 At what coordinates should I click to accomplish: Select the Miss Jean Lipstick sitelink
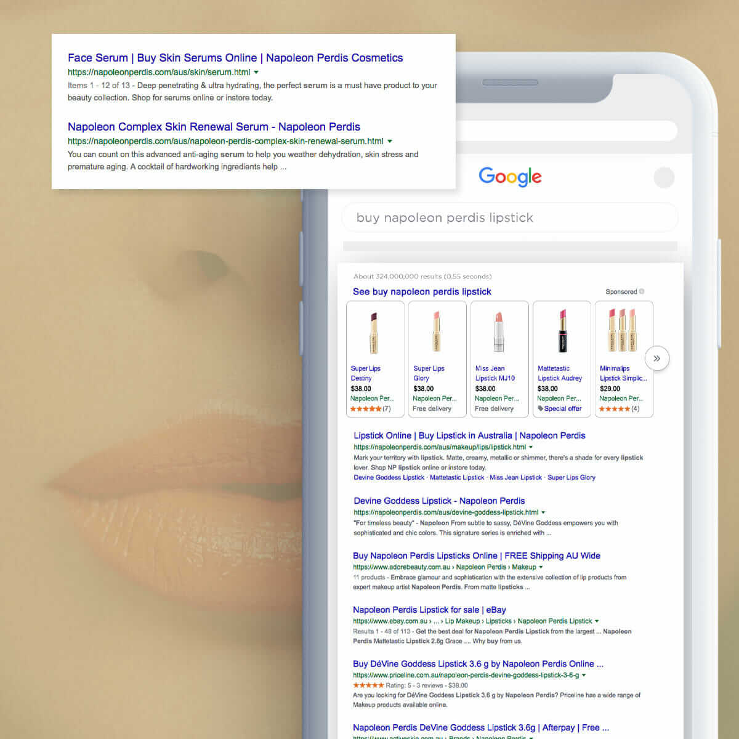[x=516, y=477]
